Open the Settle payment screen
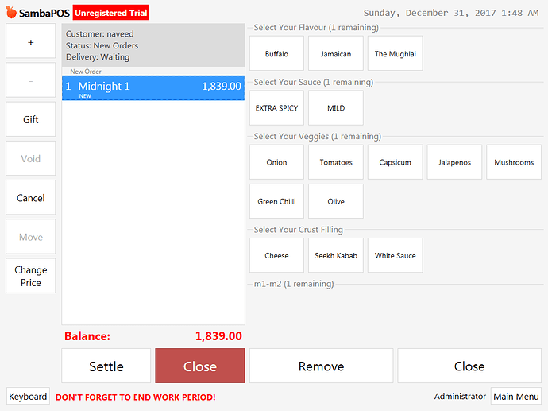 (106, 366)
